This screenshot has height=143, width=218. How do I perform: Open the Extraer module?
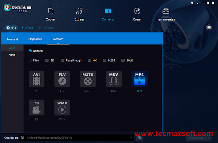tap(79, 14)
